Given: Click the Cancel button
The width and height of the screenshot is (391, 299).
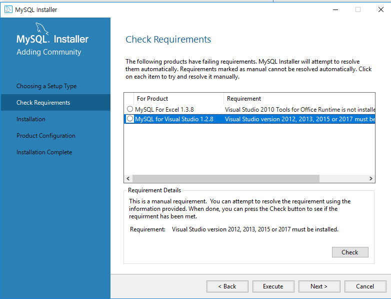Looking at the screenshot, I should coord(365,286).
